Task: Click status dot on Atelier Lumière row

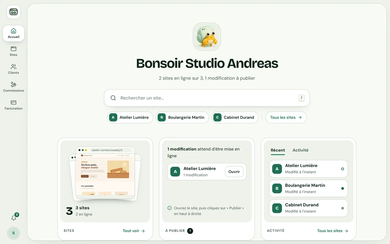Action: pos(342,169)
